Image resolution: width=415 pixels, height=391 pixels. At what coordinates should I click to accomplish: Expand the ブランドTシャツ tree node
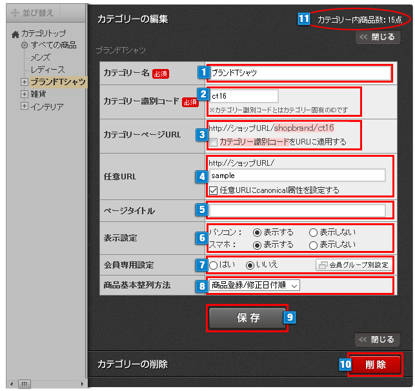25,82
